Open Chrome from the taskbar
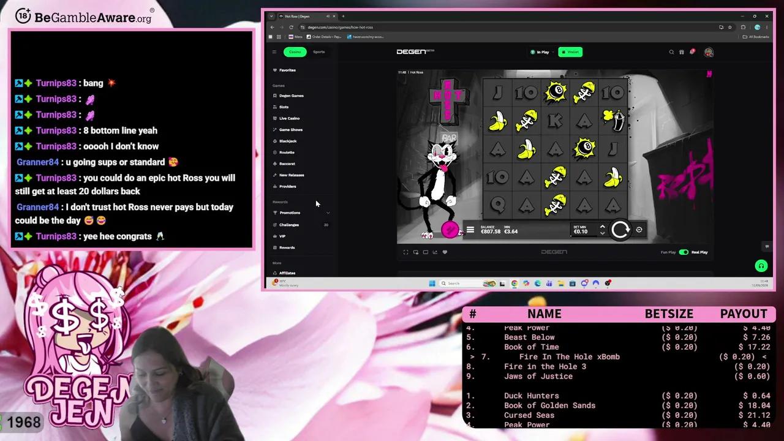The width and height of the screenshot is (784, 441). (x=514, y=283)
